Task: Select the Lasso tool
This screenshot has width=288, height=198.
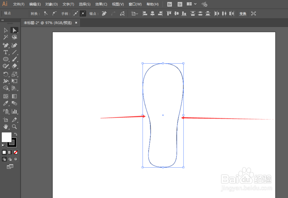Action: 14,37
